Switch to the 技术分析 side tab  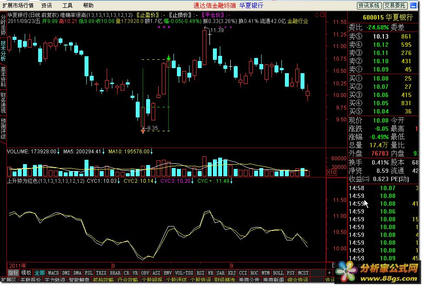[3, 51]
